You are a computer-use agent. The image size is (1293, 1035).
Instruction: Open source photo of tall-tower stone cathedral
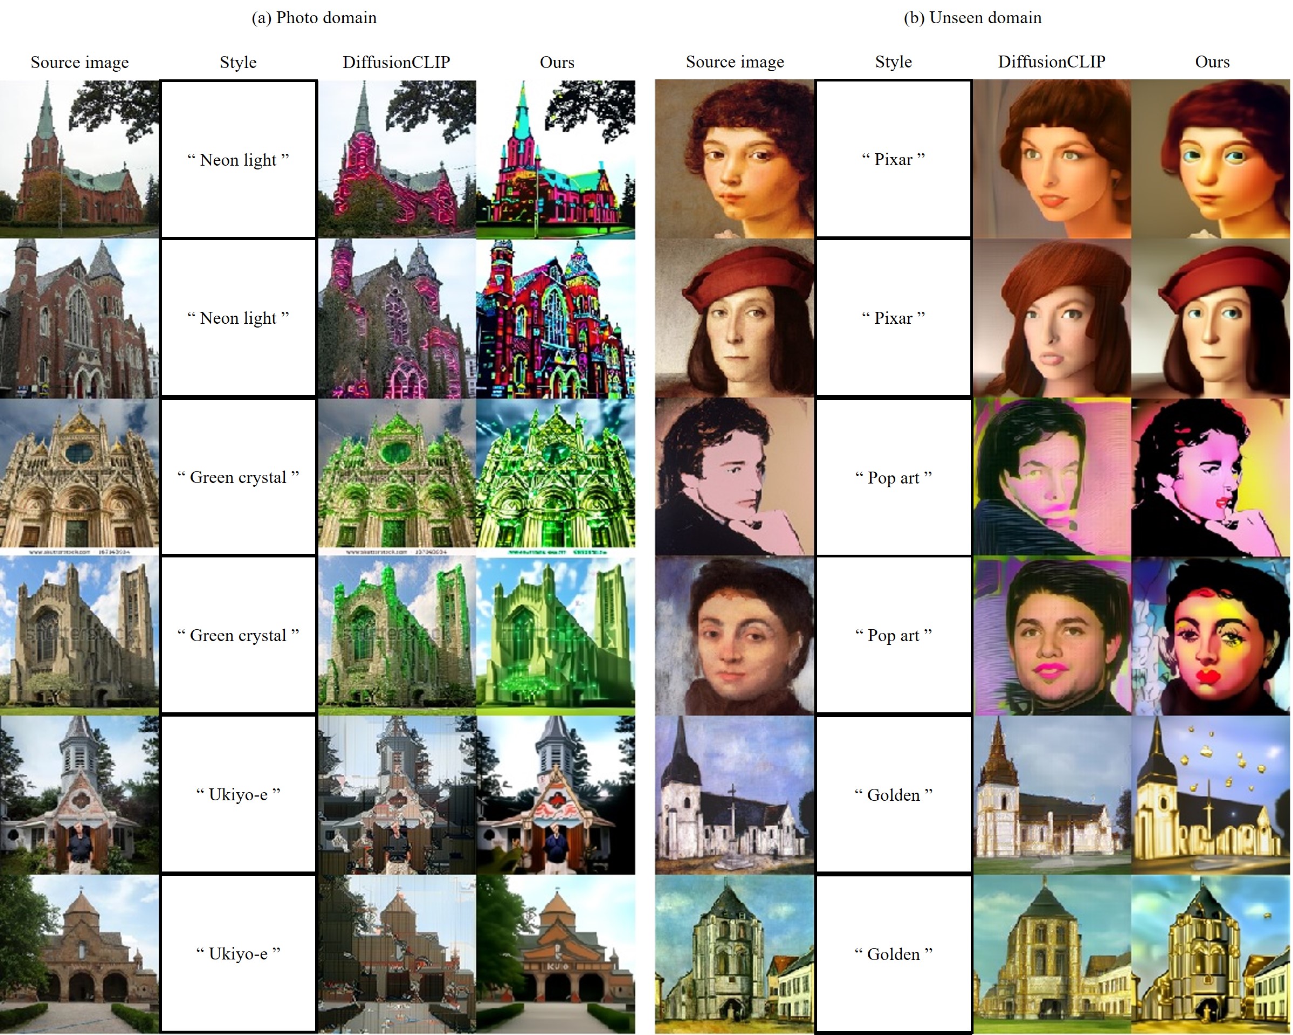click(79, 636)
